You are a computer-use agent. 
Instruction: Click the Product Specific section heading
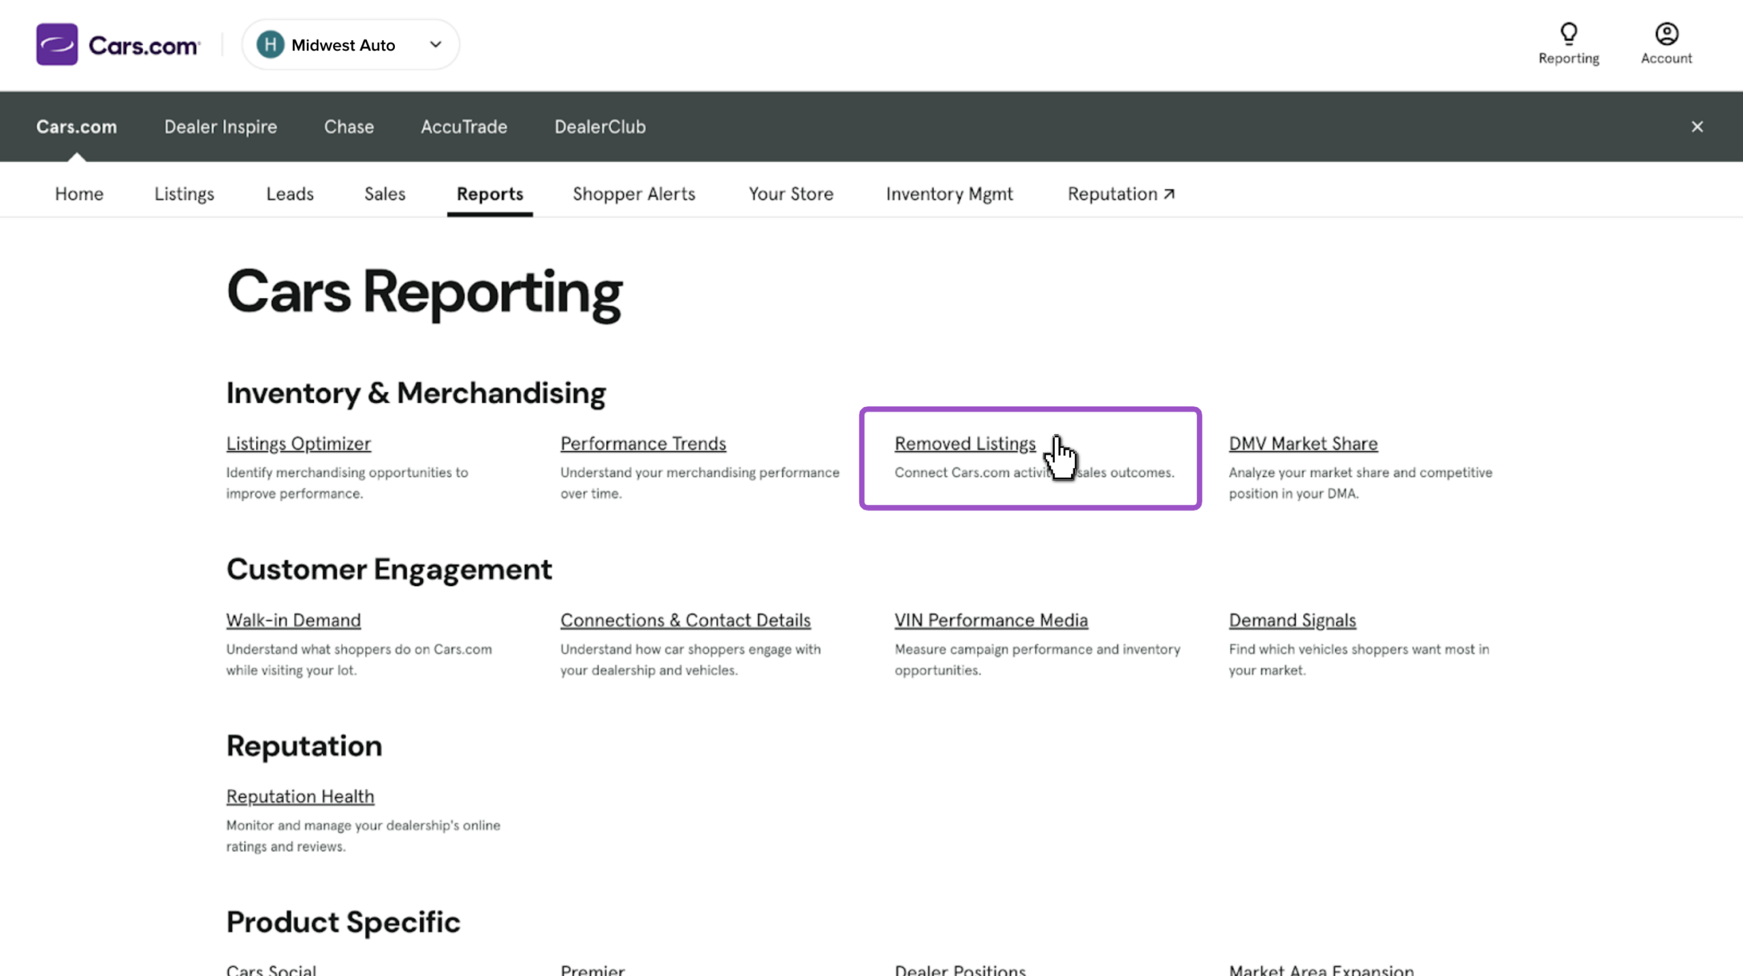click(x=343, y=922)
